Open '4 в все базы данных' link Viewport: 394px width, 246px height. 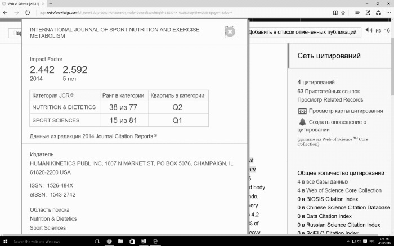323,182
